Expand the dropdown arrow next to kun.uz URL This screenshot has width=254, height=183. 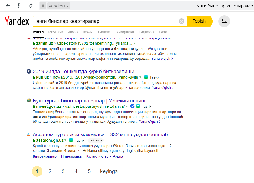[x=141, y=77]
